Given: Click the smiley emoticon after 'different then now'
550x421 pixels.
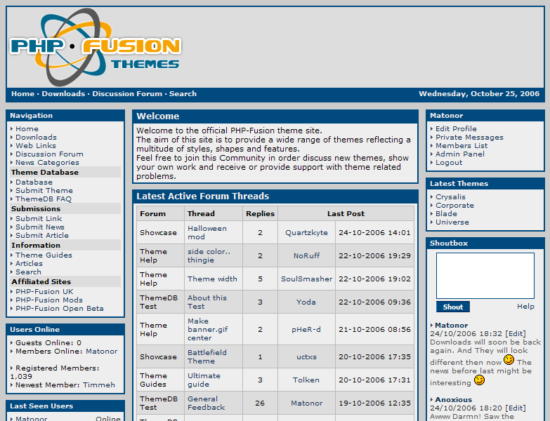Looking at the screenshot, I should click(x=509, y=360).
